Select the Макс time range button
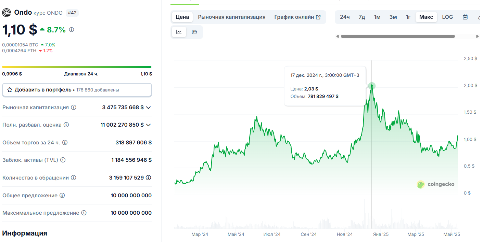The width and height of the screenshot is (483, 242). (x=426, y=17)
